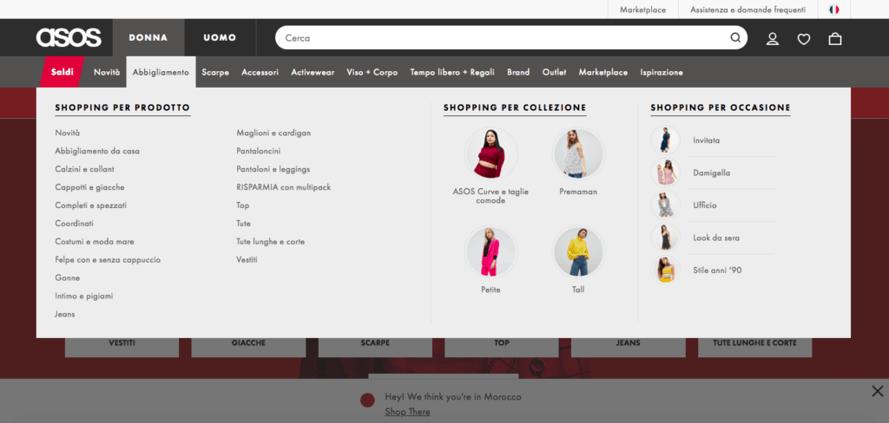Open the Abbigliamento menu tab
Image resolution: width=889 pixels, height=423 pixels.
pos(161,72)
